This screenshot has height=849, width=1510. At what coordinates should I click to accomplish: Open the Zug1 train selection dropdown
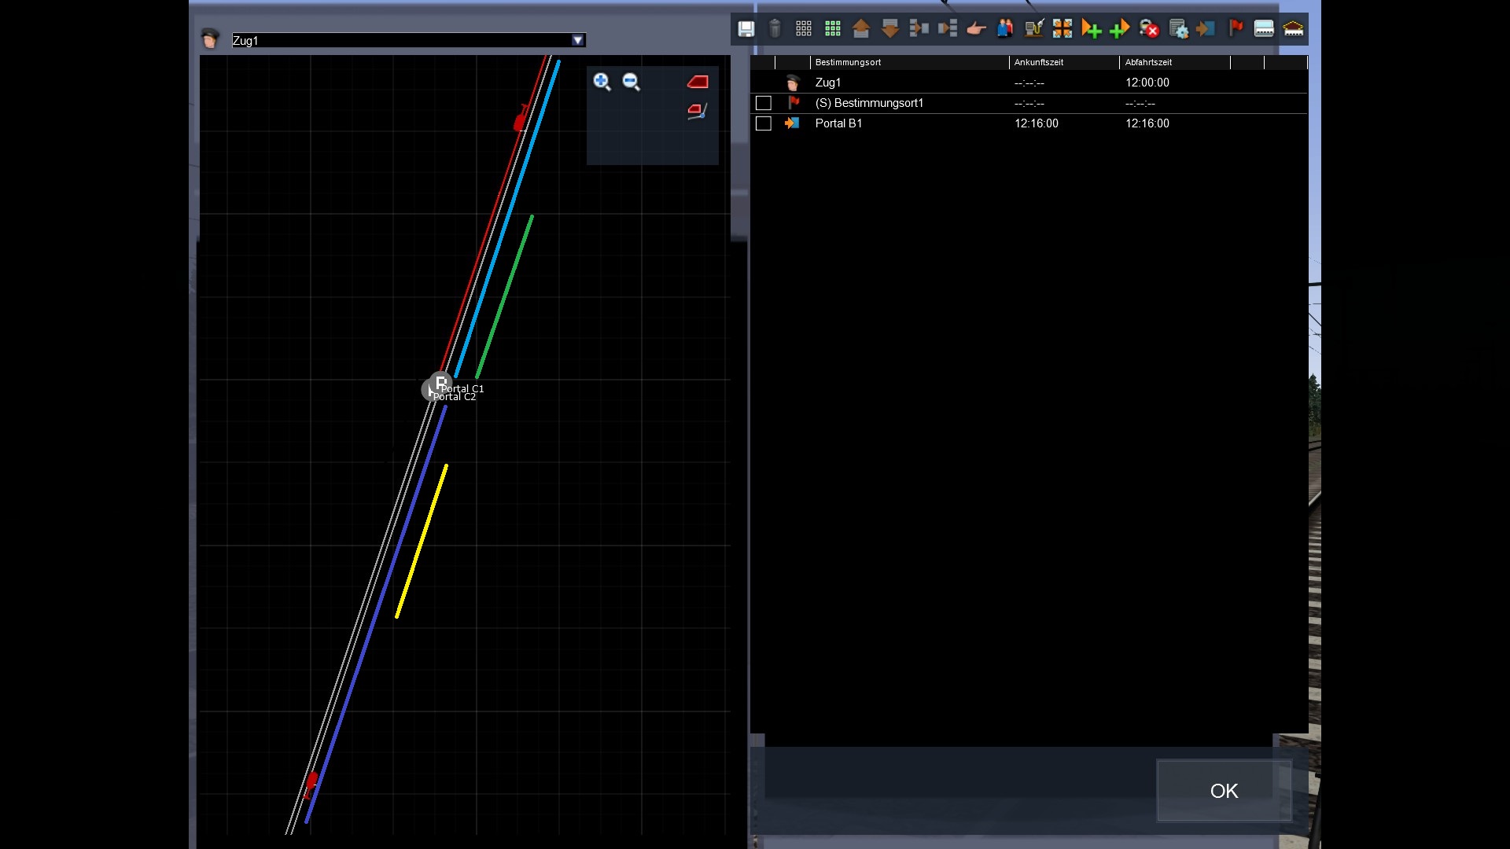click(x=578, y=40)
